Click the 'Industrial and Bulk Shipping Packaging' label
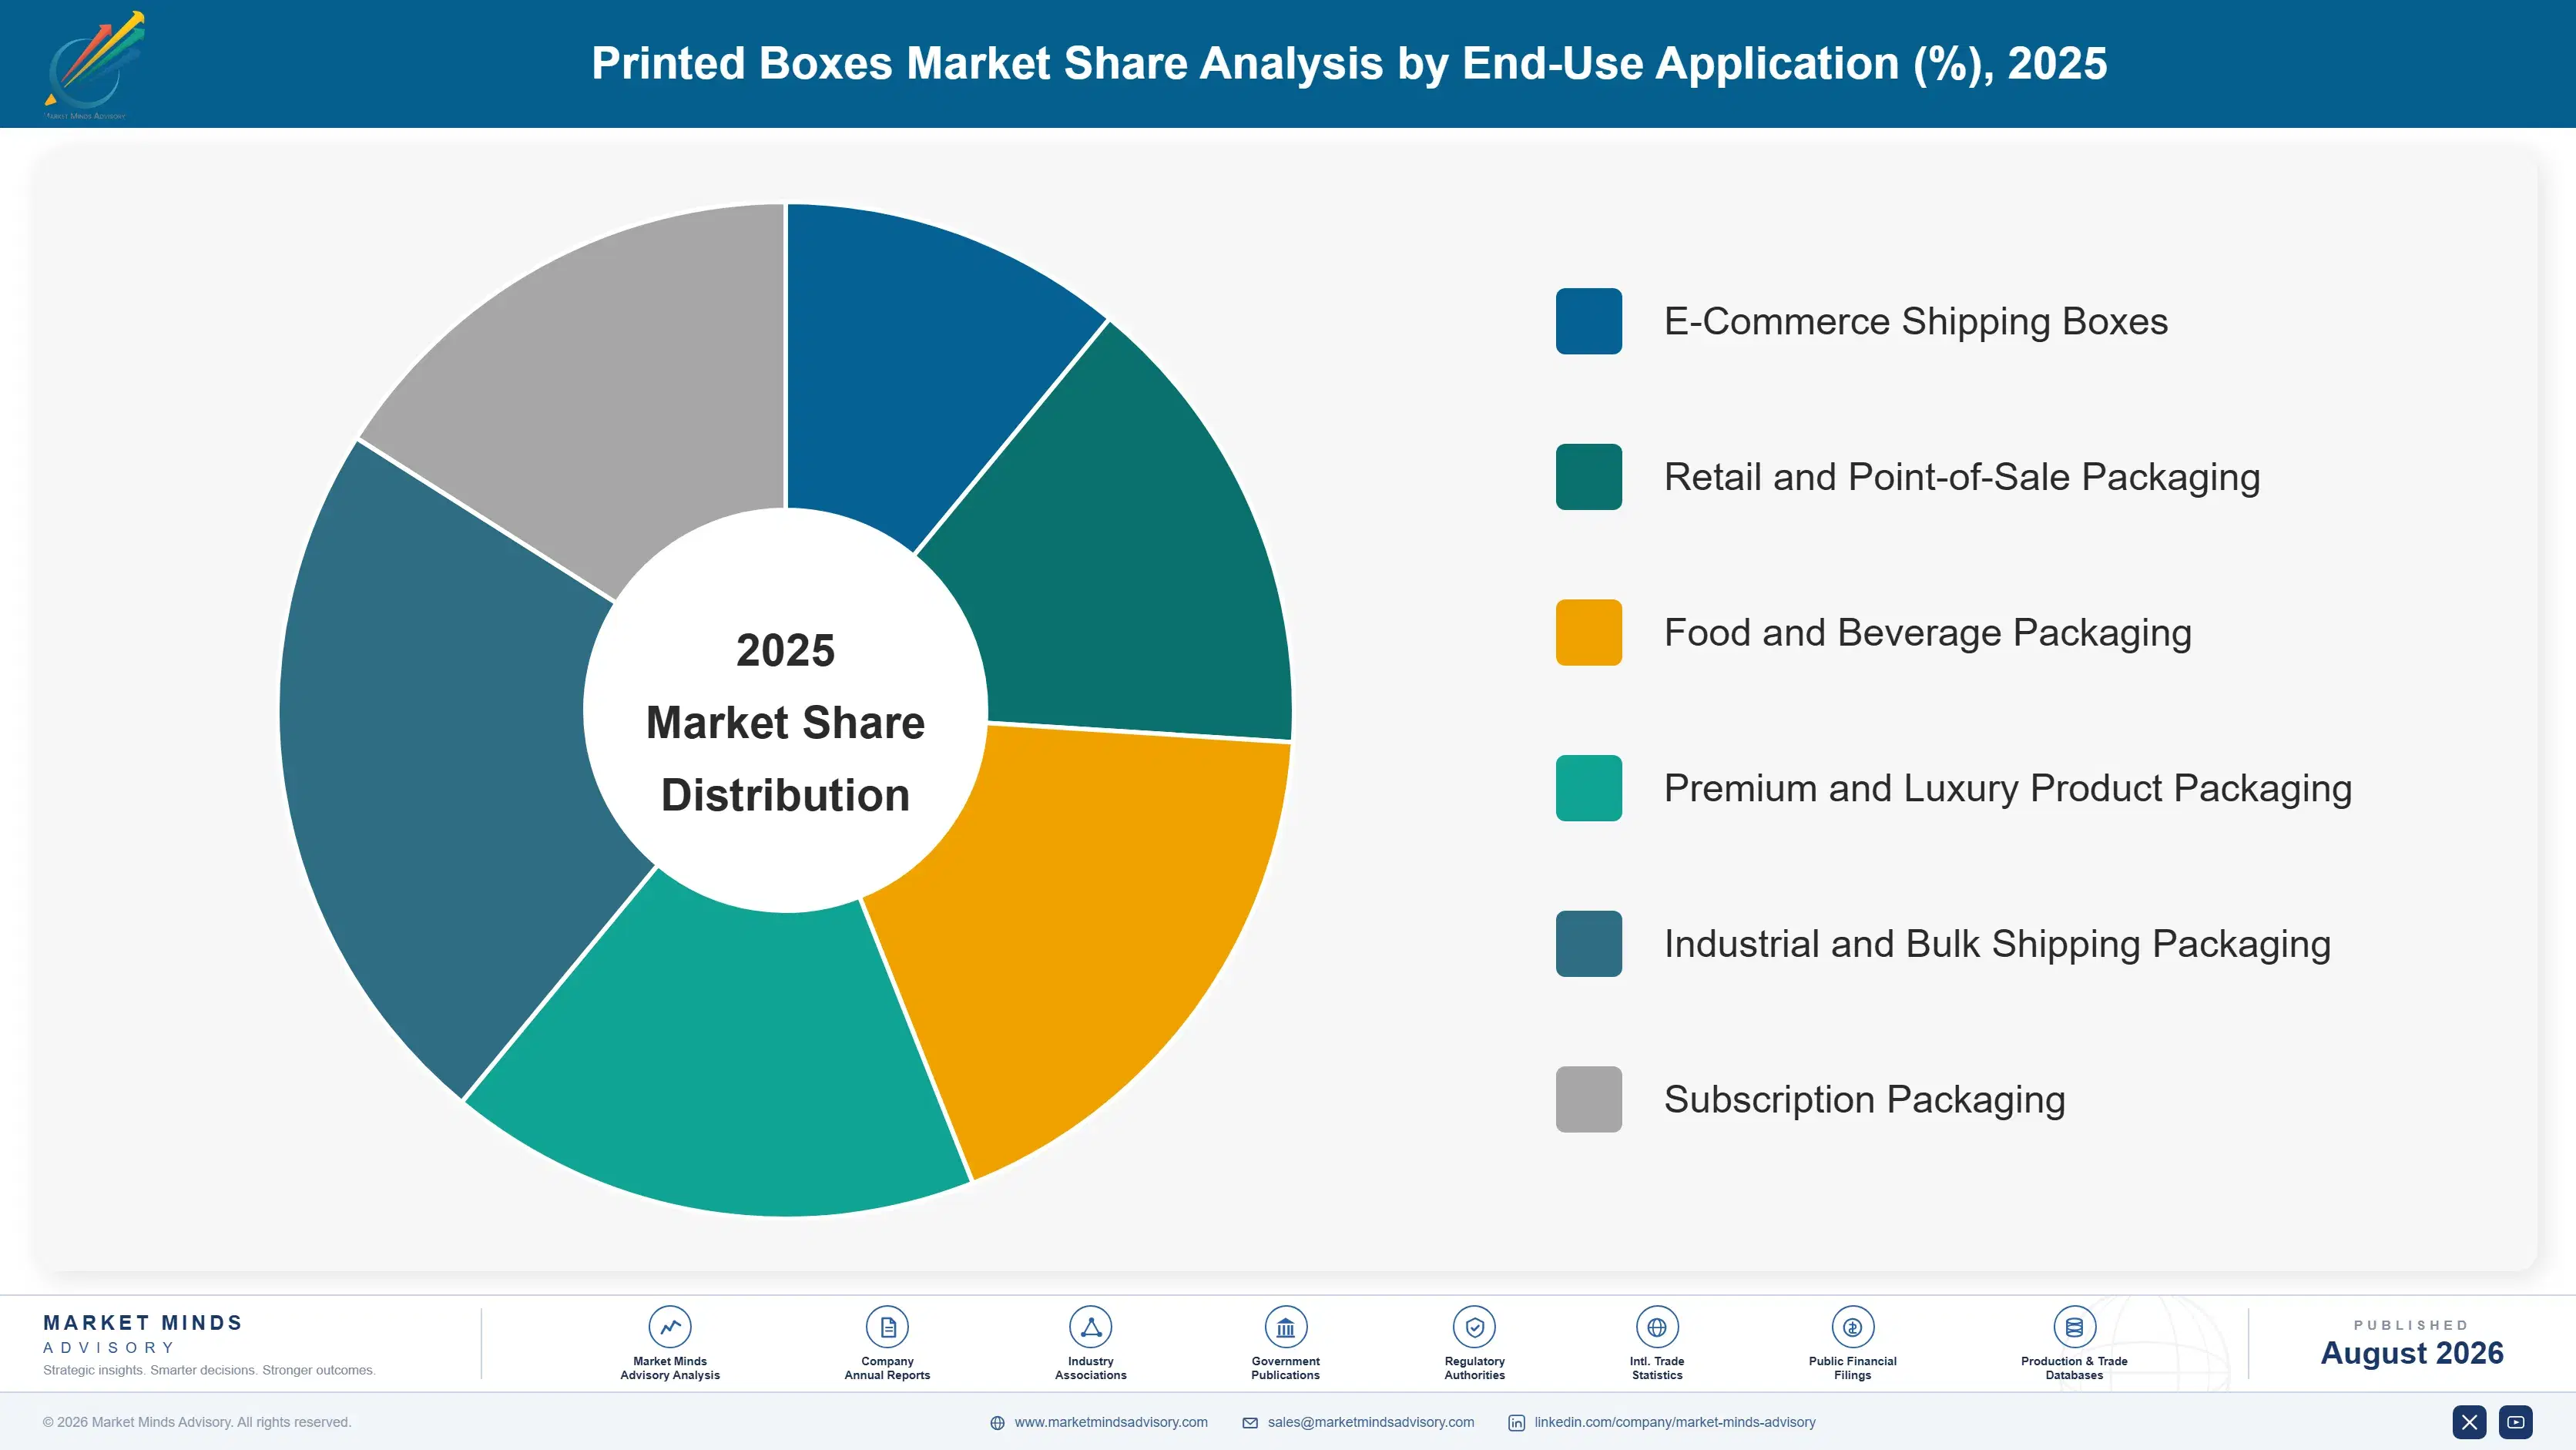The width and height of the screenshot is (2576, 1450). (x=1997, y=944)
